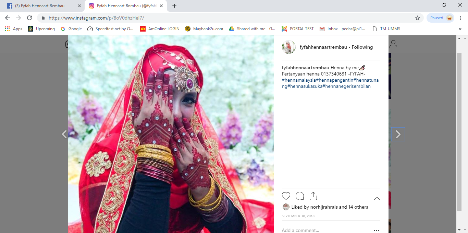Viewport: 468px width, 233px height.
Task: Click the SEPTEMBER 30, 2018 post date
Action: pos(298,216)
